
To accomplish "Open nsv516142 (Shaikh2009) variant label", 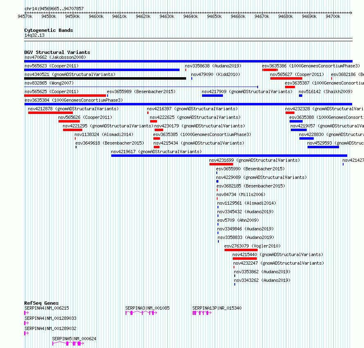I will point(326,91).
